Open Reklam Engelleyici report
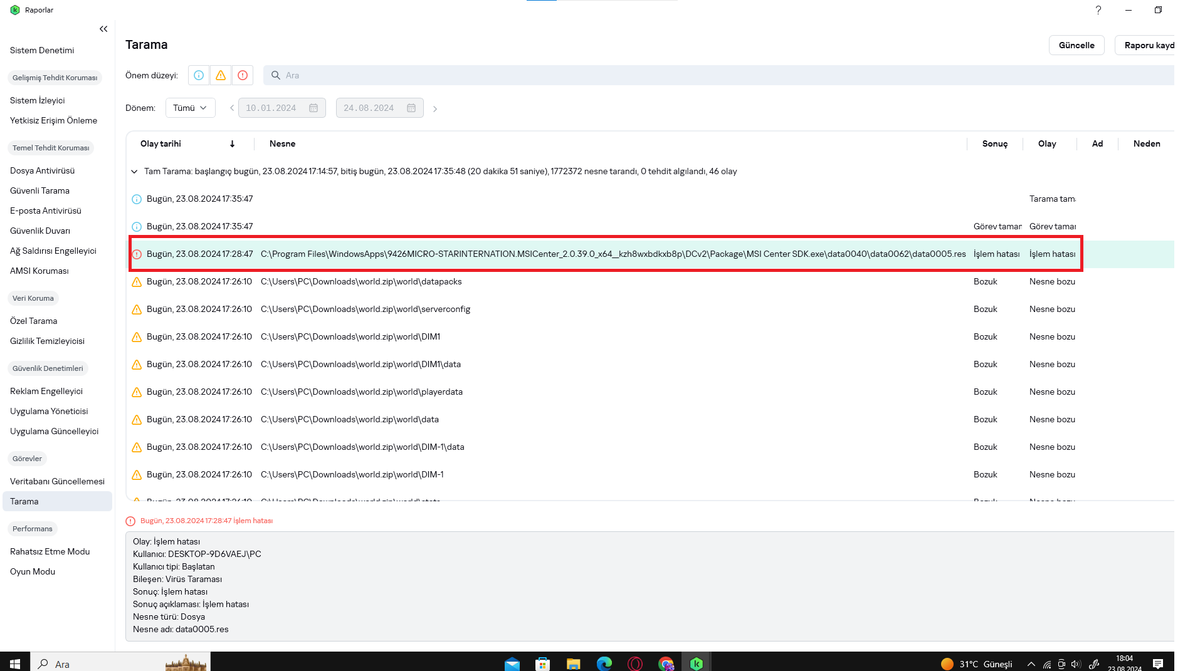This screenshot has width=1200, height=671. coord(46,391)
